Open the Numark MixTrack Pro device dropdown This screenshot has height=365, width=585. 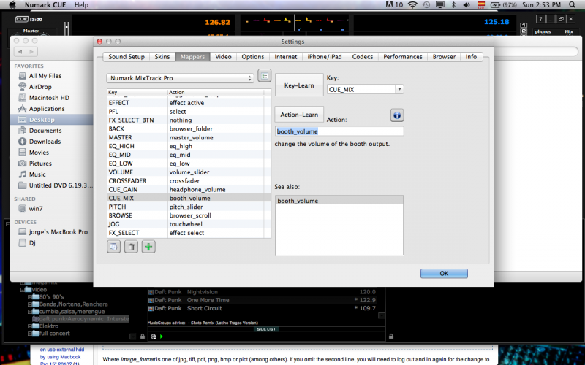click(x=180, y=77)
